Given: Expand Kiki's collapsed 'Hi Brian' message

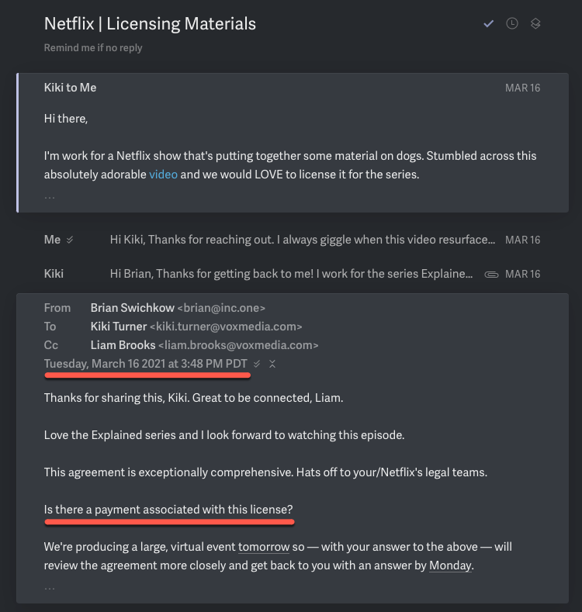Looking at the screenshot, I should click(293, 274).
